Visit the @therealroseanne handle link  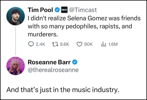coord(53,70)
